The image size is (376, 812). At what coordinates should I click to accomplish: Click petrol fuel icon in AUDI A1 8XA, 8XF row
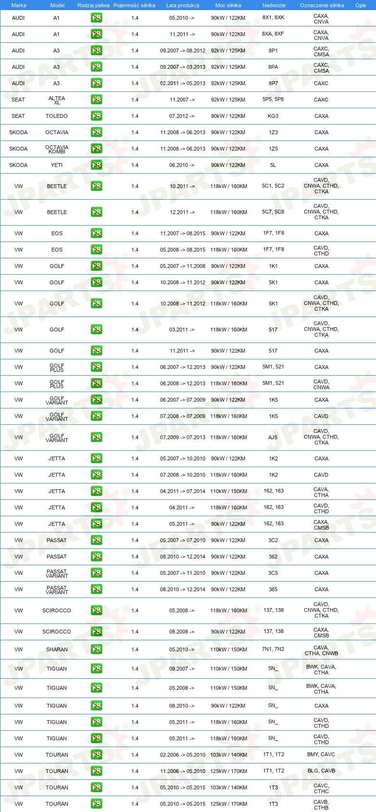tap(96, 34)
